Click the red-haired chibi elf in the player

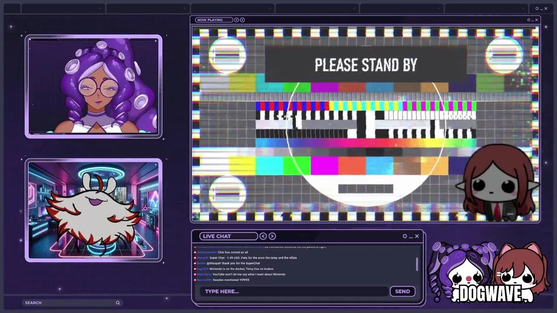pyautogui.click(x=497, y=183)
